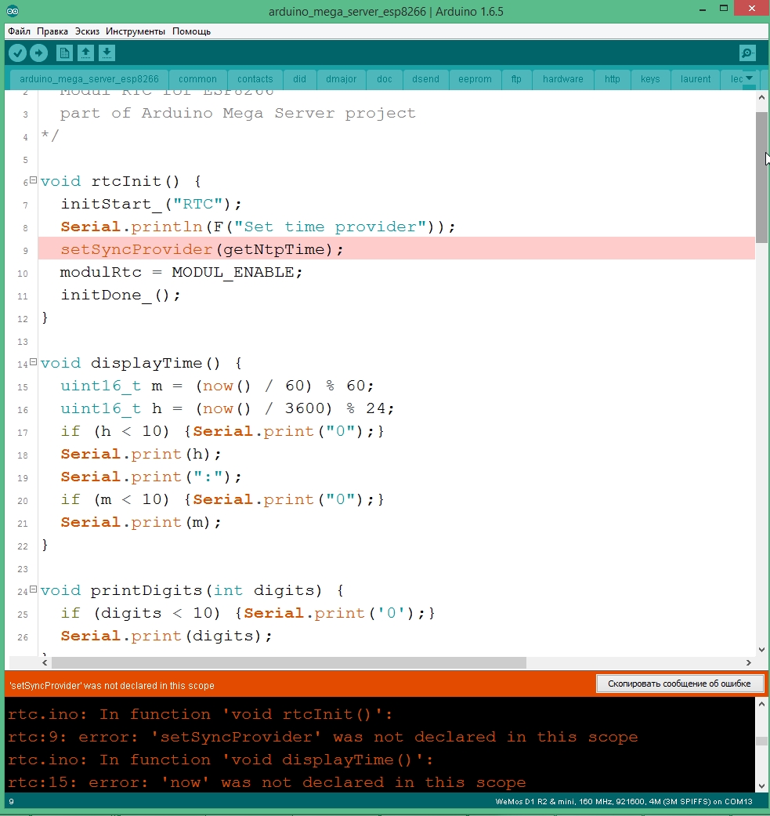770x816 pixels.
Task: Switch to the hardware tab
Action: 563,79
